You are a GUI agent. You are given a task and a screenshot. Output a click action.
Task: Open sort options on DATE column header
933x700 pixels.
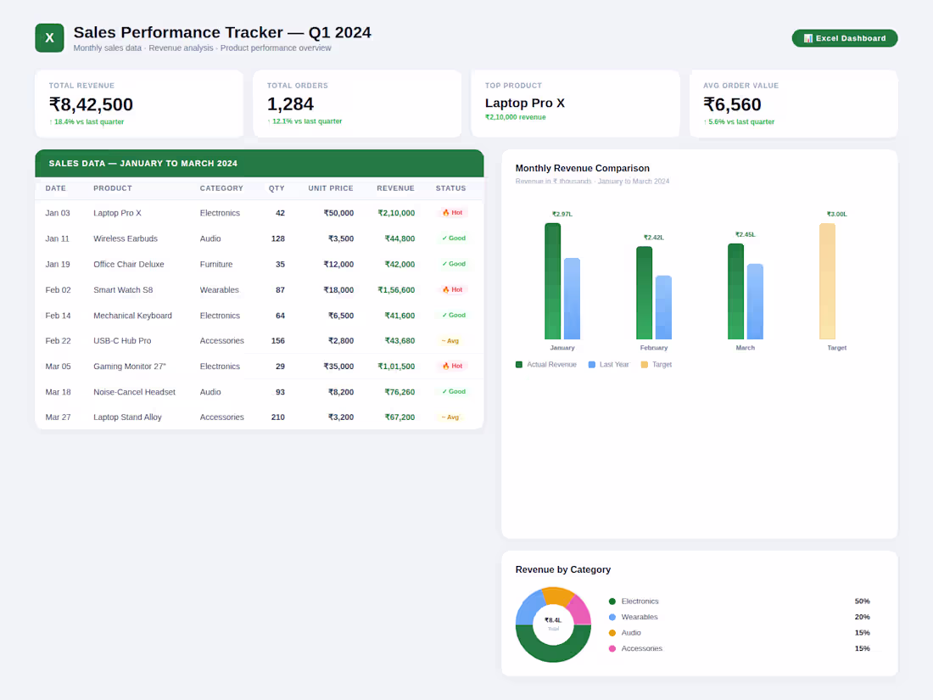(x=55, y=188)
